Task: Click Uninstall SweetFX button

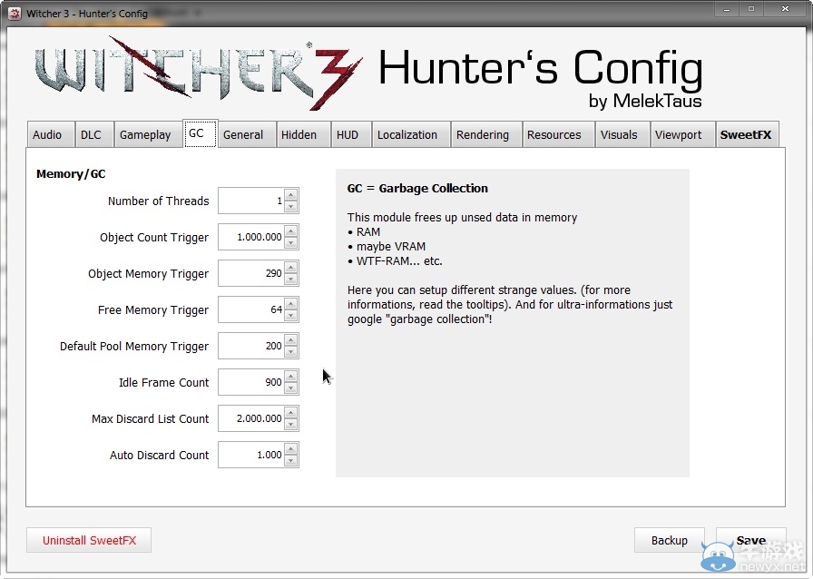Action: [89, 540]
